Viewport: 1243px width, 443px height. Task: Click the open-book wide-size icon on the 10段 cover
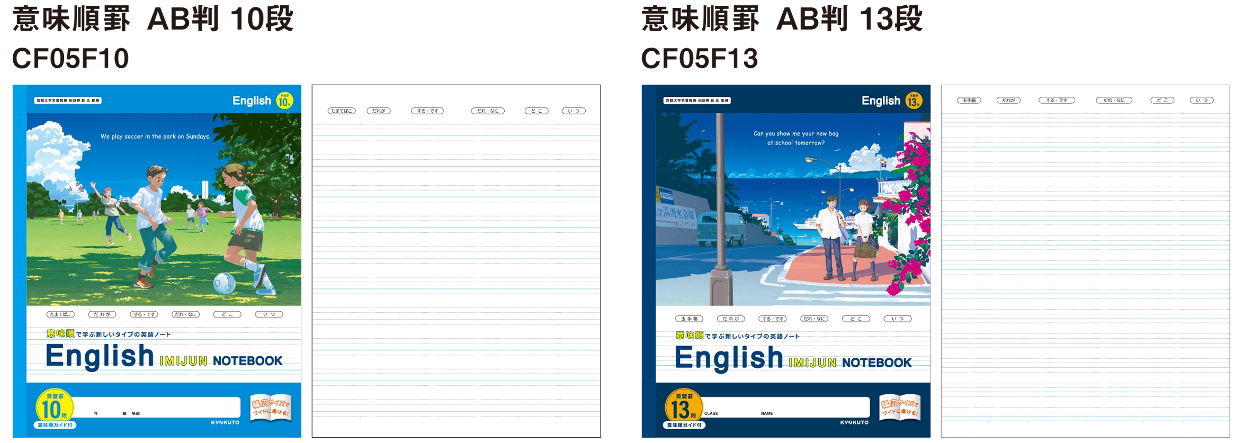pos(271,408)
